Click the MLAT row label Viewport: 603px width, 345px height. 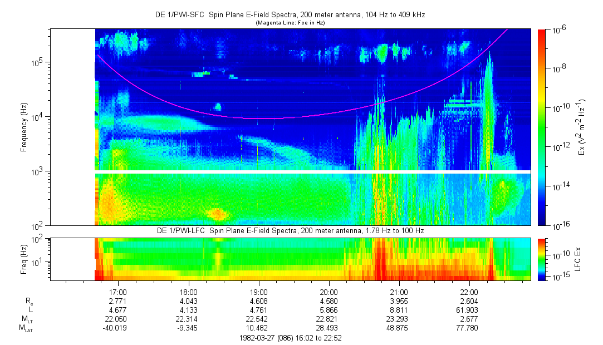(26, 329)
